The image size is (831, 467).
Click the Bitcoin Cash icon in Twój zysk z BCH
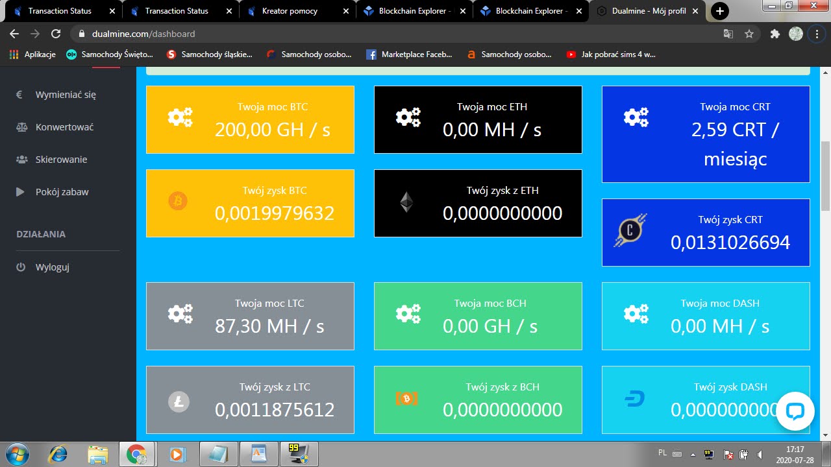coord(407,399)
